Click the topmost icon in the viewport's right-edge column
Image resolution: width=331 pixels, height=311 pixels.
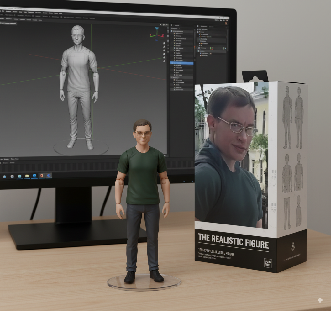tap(164, 43)
